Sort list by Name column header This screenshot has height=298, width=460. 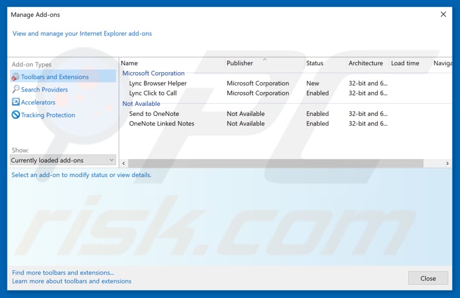[129, 63]
